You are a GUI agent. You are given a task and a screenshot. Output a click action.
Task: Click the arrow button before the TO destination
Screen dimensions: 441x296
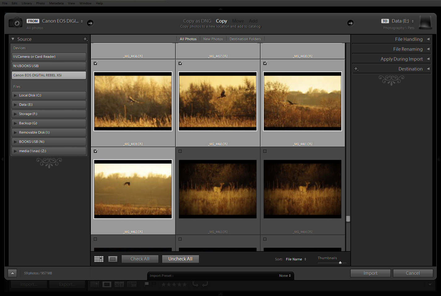click(x=350, y=23)
